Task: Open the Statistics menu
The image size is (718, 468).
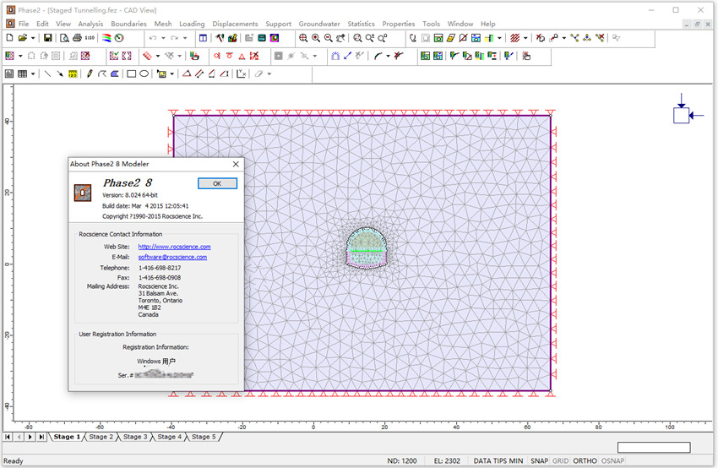Action: click(x=361, y=24)
